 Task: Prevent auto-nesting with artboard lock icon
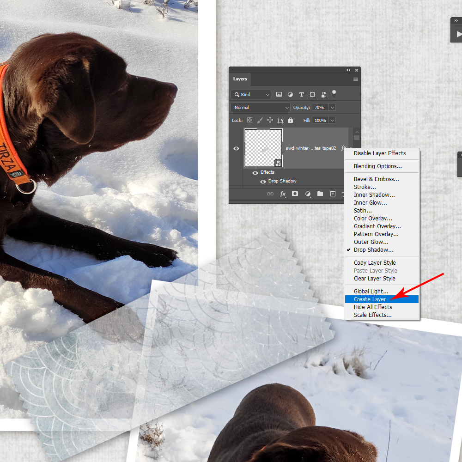point(280,120)
